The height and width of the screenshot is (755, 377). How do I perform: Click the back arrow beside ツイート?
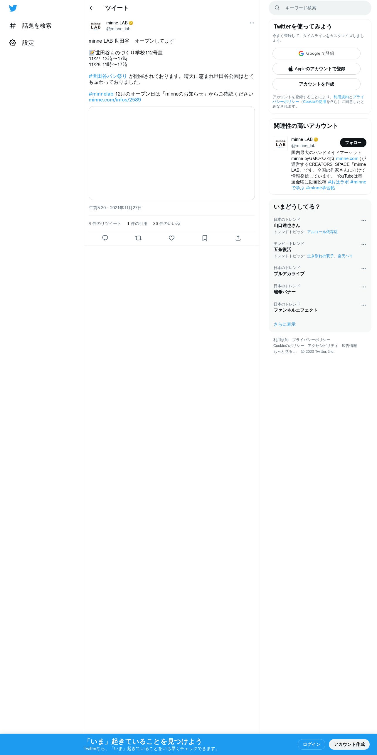(92, 8)
